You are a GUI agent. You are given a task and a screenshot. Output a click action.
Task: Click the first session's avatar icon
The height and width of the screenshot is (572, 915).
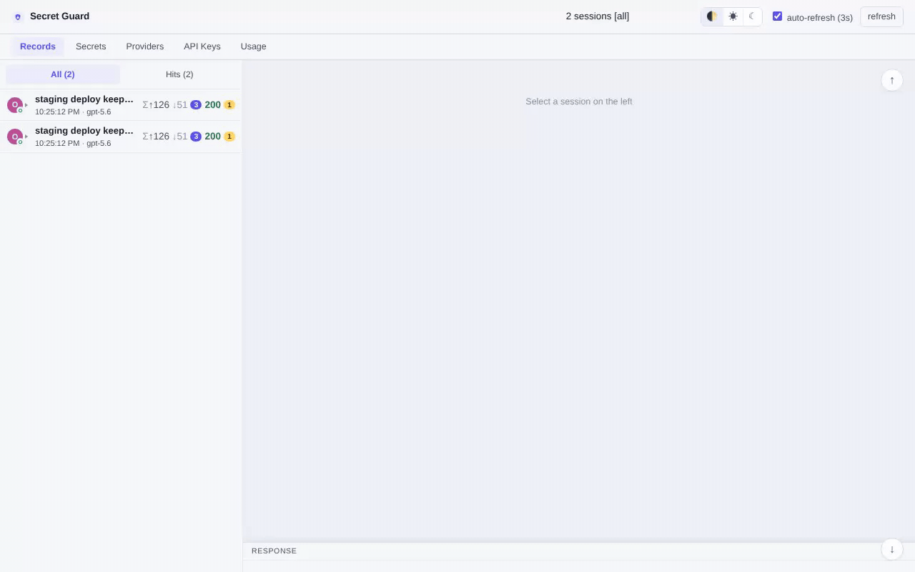pos(15,105)
